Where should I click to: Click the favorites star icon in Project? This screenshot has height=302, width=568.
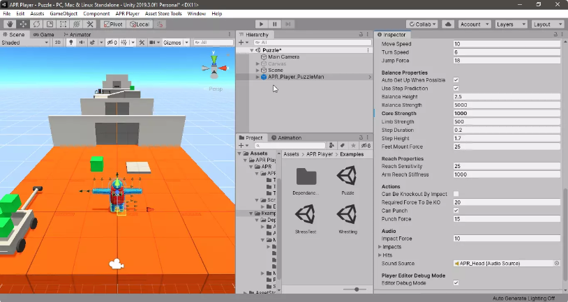[x=353, y=146]
